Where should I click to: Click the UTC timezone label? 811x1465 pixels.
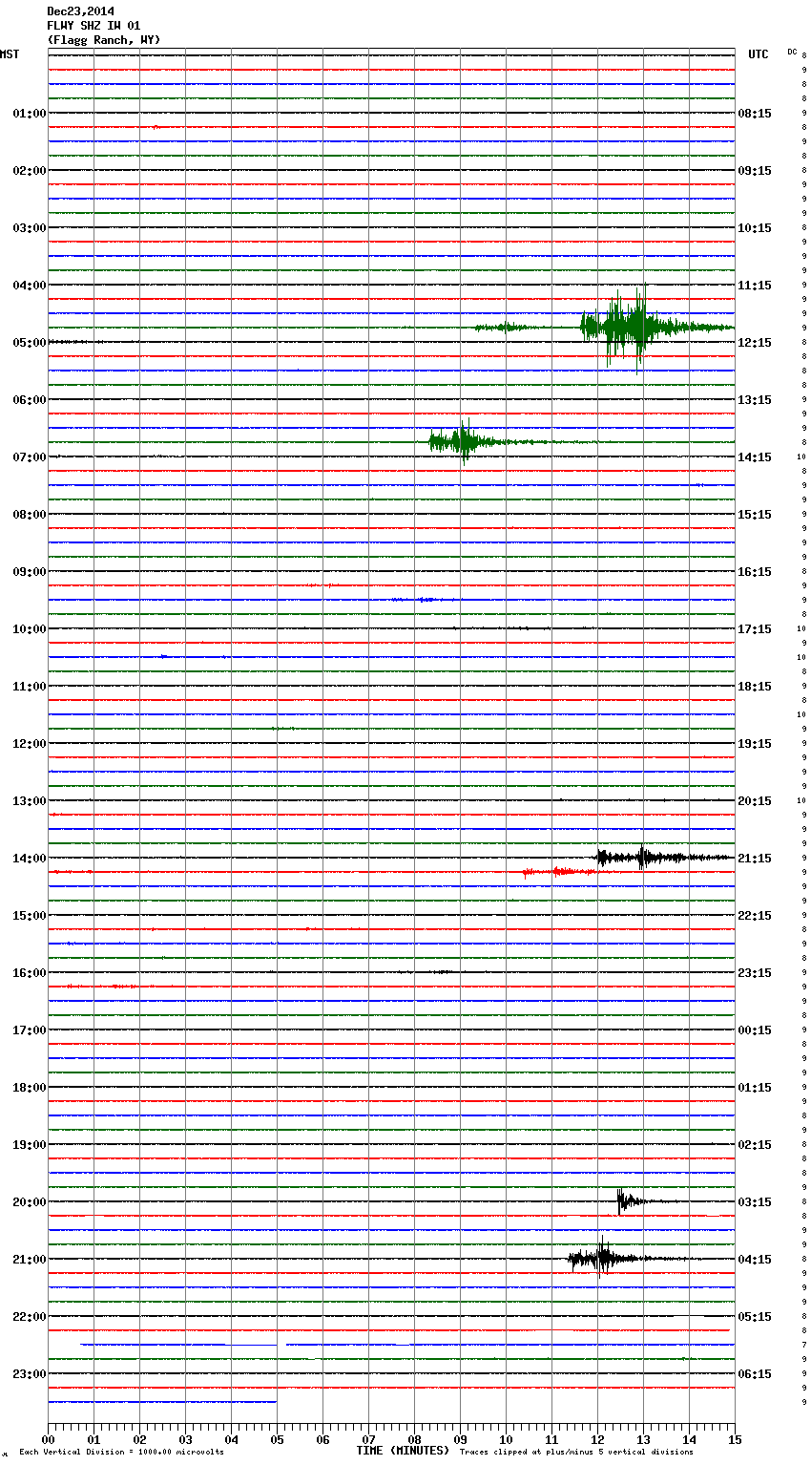point(758,54)
